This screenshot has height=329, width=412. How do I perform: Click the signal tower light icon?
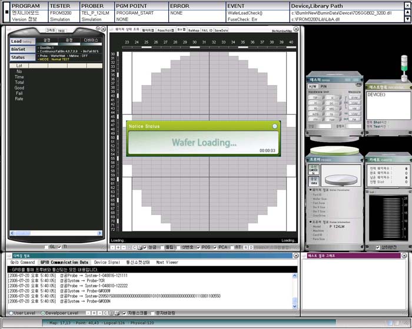(x=404, y=68)
